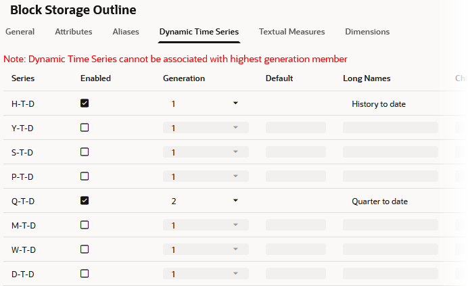Click the M-T-D long names field
The height and width of the screenshot is (286, 468).
[x=390, y=224]
